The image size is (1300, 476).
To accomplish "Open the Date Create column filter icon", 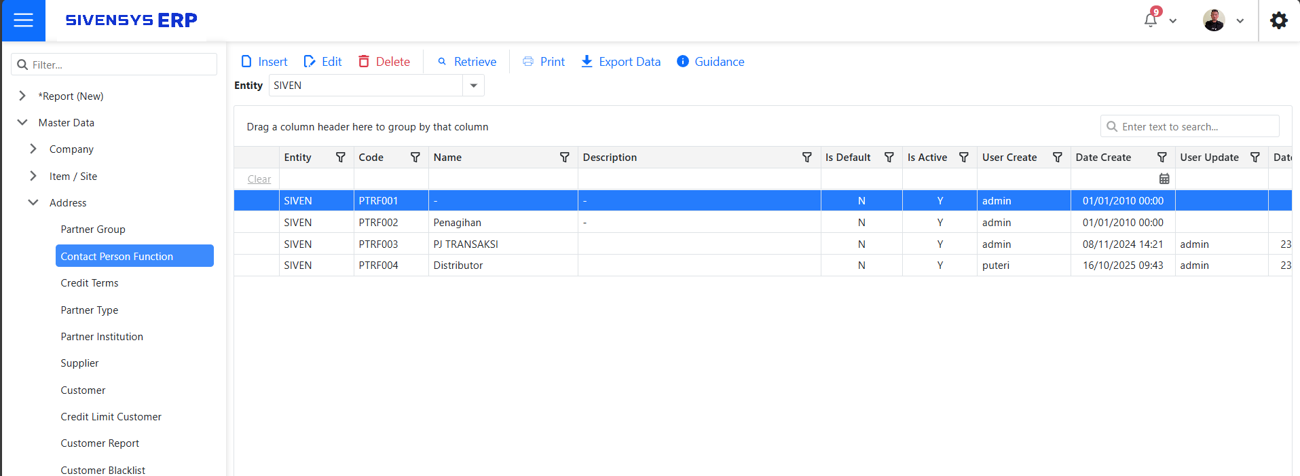I will pyautogui.click(x=1162, y=158).
